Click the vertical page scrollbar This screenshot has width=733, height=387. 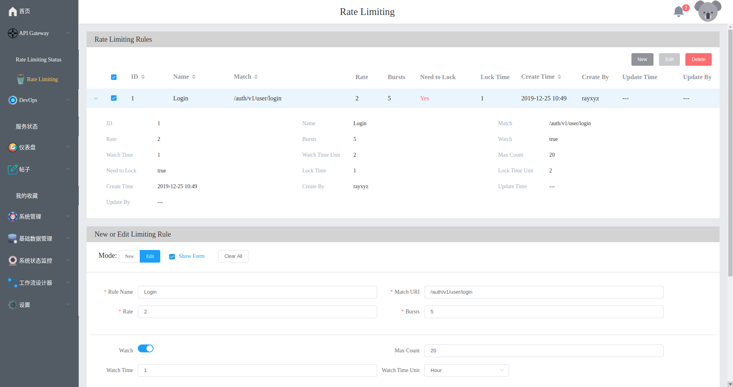pyautogui.click(x=730, y=154)
